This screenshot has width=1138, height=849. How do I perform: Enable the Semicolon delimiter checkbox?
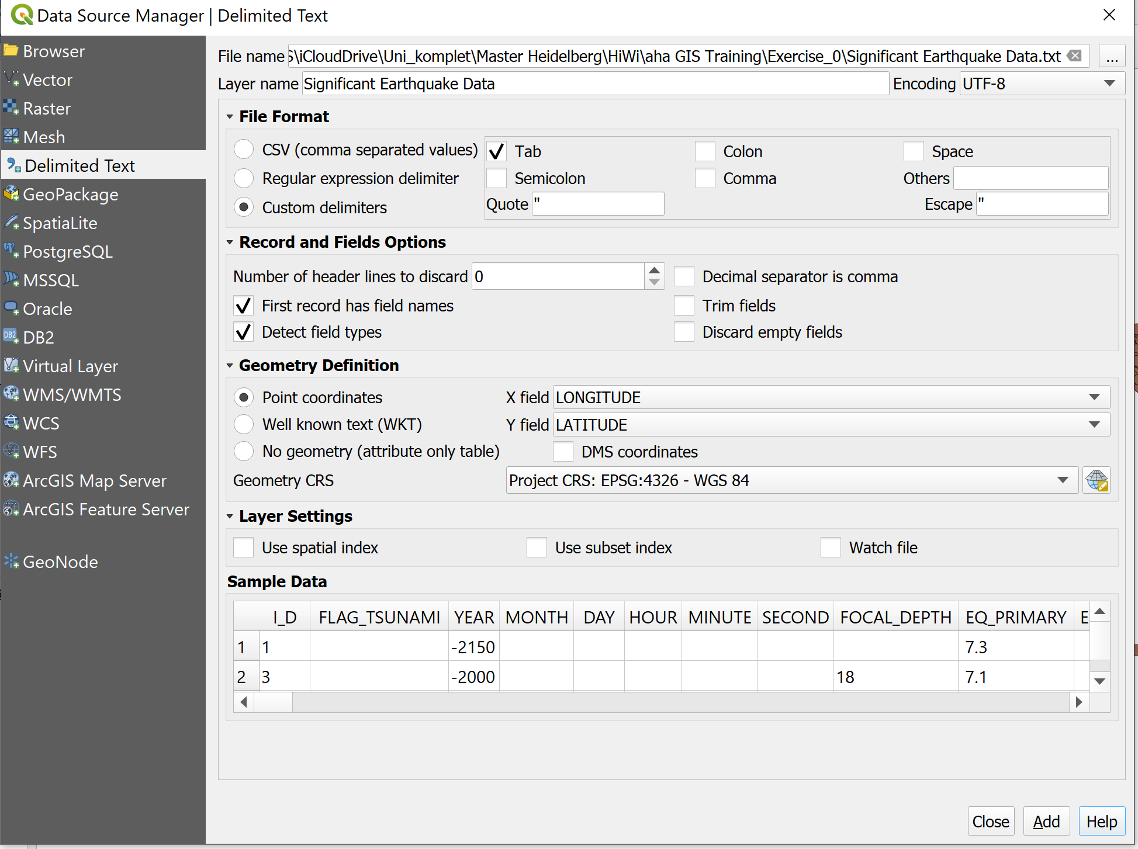[x=497, y=178]
